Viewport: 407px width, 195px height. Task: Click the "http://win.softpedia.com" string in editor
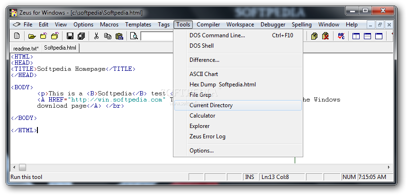pos(117,100)
